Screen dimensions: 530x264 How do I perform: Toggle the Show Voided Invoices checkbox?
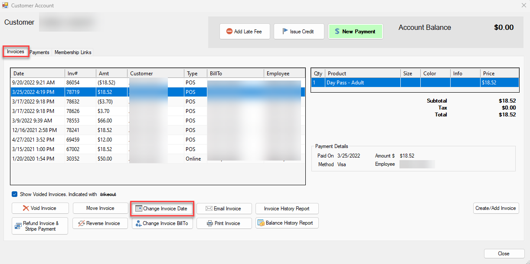[14, 194]
